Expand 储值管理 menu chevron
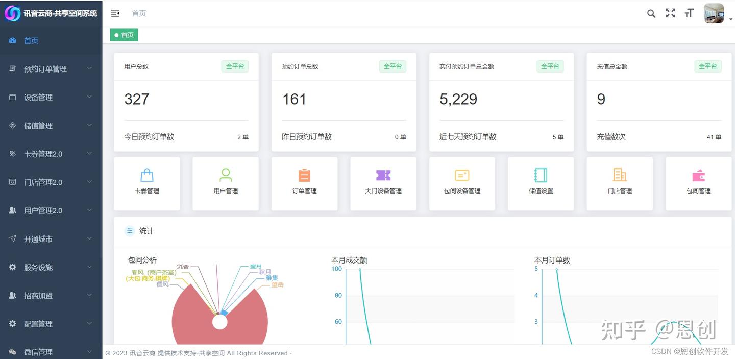Image resolution: width=735 pixels, height=359 pixels. click(89, 125)
